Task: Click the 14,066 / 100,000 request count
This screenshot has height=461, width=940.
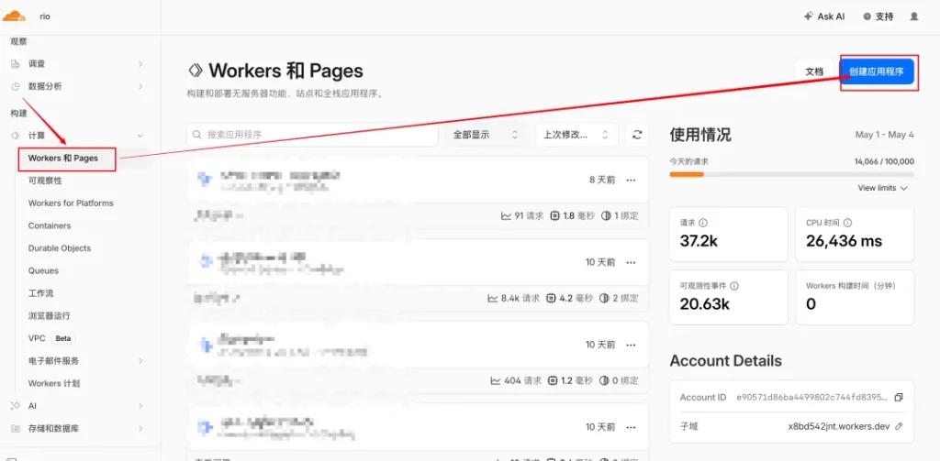Action: point(884,161)
